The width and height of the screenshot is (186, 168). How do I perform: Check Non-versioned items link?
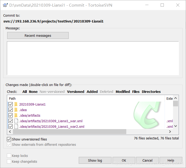pyautogui.click(x=52, y=92)
